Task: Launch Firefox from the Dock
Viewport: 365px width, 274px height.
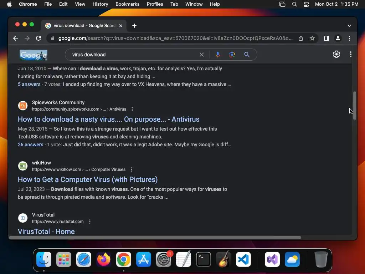Action: point(104,259)
